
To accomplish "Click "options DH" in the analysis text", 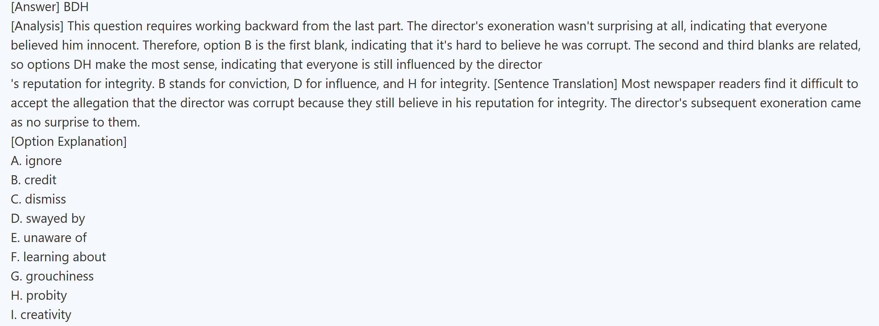I will pos(59,65).
